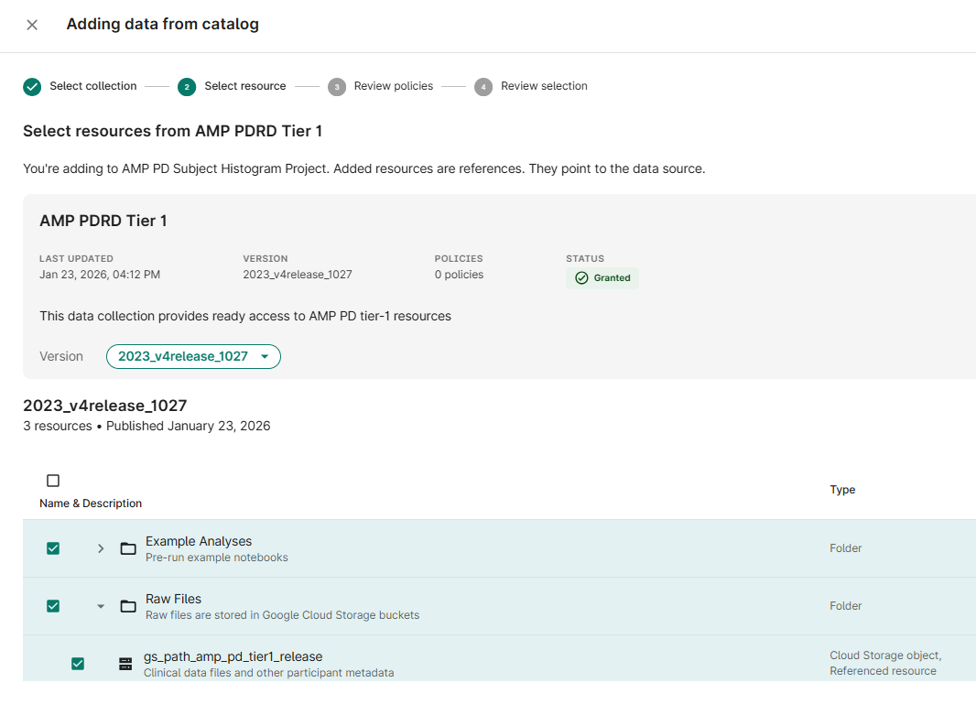The width and height of the screenshot is (976, 704).
Task: Click the completed Select collection step checkmark
Action: (x=32, y=87)
